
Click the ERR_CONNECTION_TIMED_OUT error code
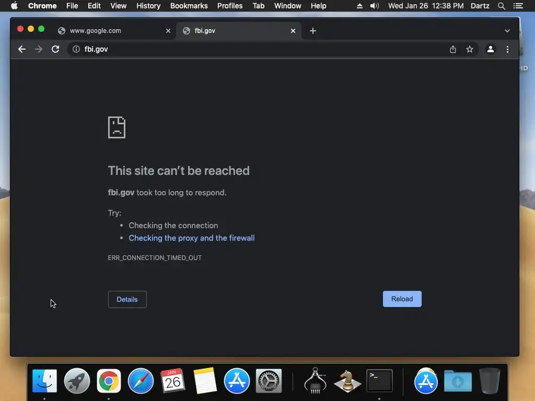[x=155, y=258]
